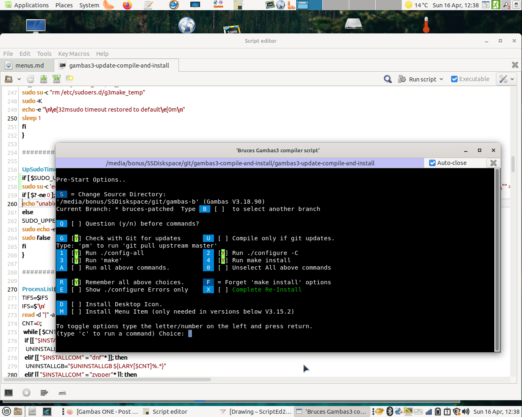Open the terminal panel icon at bottom left

pyautogui.click(x=9, y=393)
